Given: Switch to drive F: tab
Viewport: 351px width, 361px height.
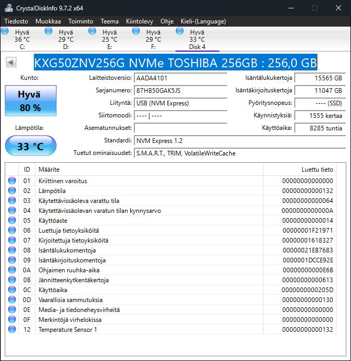Looking at the screenshot, I should click(x=153, y=39).
